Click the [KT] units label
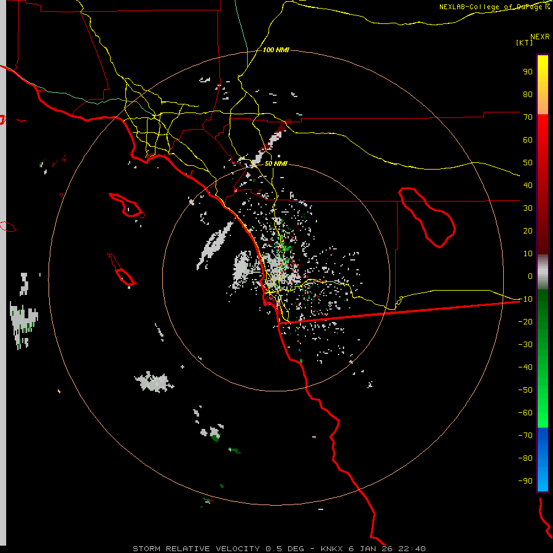 click(x=524, y=42)
